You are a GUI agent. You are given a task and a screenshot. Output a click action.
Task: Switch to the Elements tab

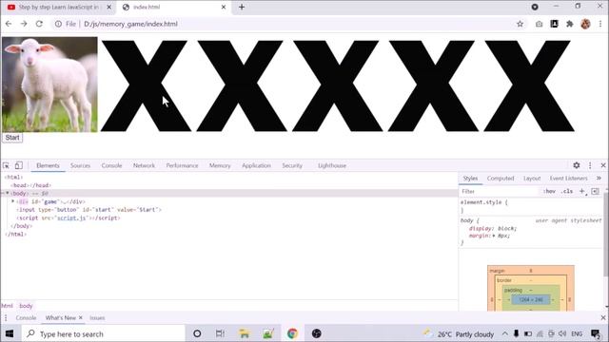pyautogui.click(x=48, y=165)
